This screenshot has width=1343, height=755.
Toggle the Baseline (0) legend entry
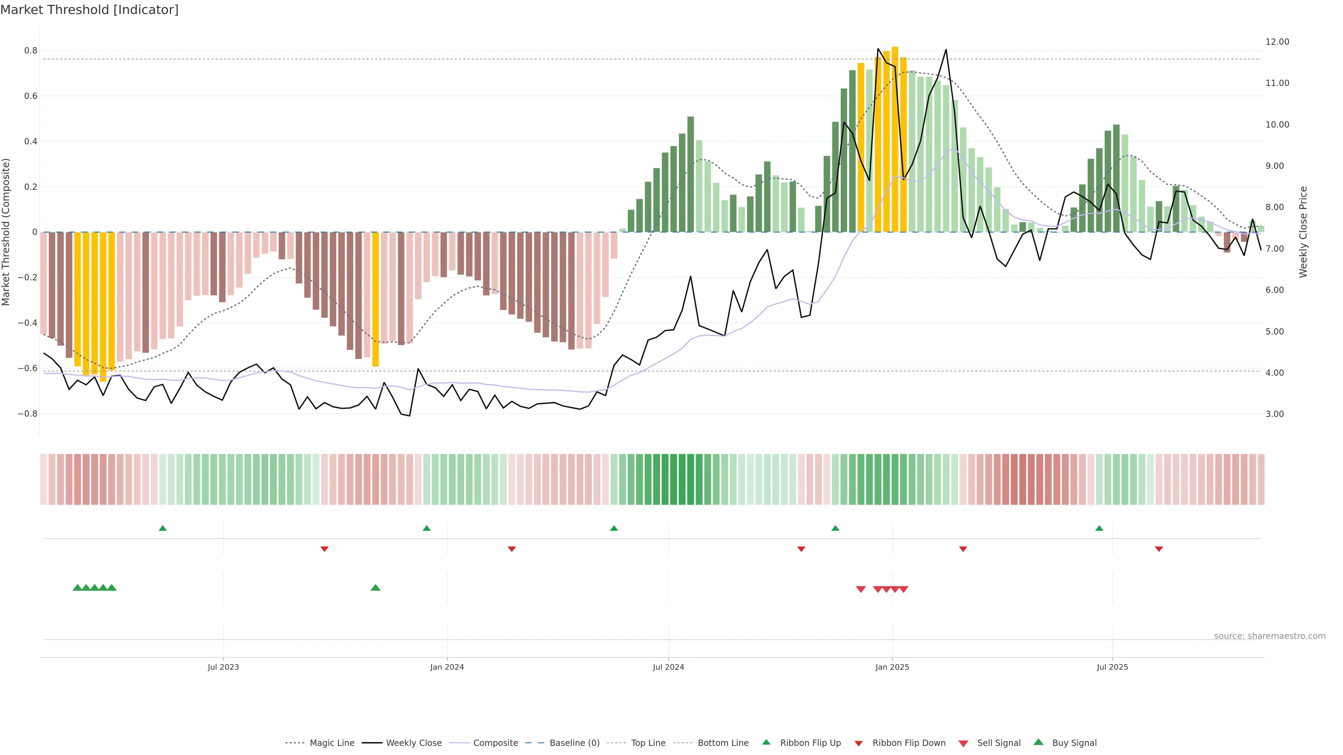[575, 743]
